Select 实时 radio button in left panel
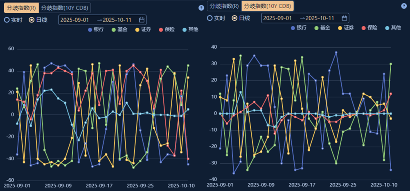Screen dimensions: 410x191 tap(7, 20)
